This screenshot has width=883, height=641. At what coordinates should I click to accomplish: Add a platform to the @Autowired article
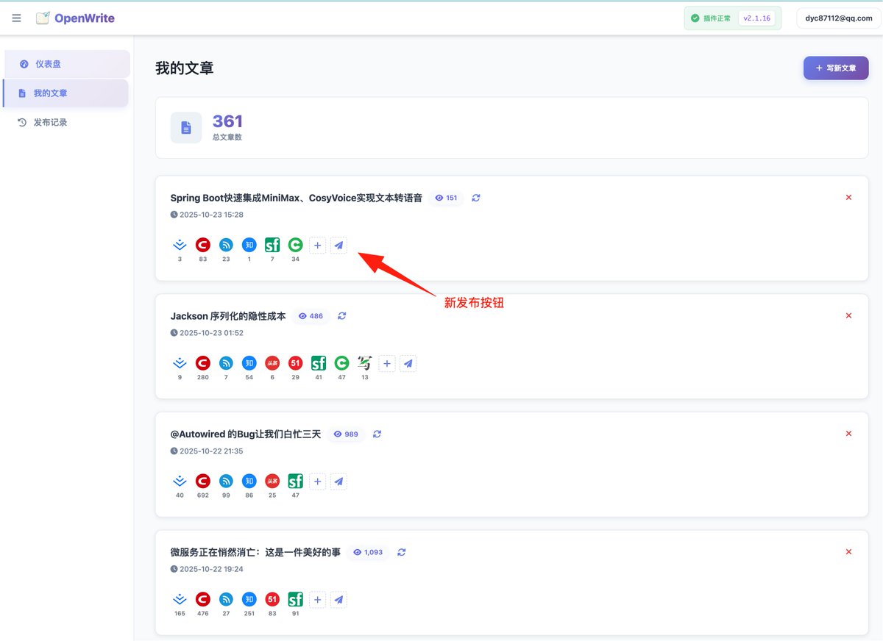point(317,481)
